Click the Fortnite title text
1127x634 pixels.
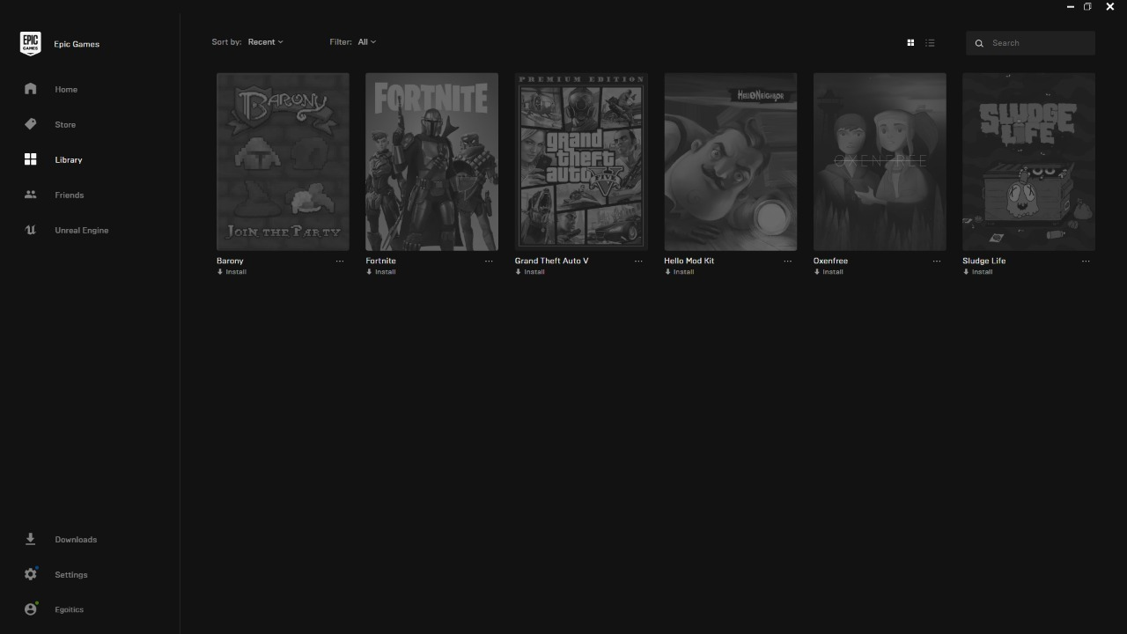click(x=380, y=261)
